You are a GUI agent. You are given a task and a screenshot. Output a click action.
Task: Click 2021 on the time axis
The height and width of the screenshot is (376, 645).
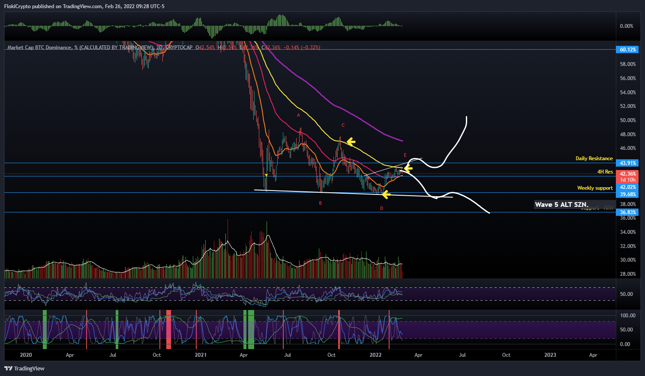201,355
